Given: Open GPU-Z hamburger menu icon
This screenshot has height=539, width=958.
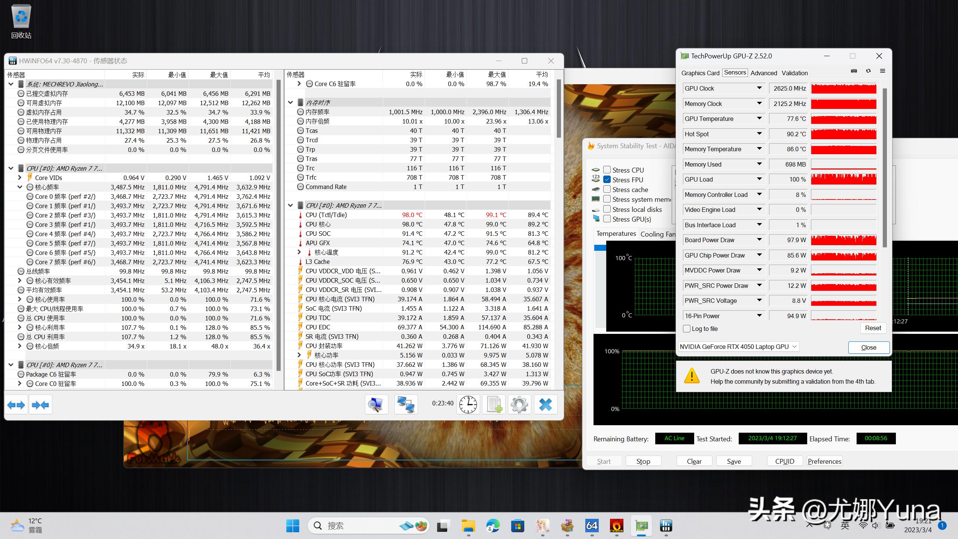Looking at the screenshot, I should pyautogui.click(x=882, y=71).
